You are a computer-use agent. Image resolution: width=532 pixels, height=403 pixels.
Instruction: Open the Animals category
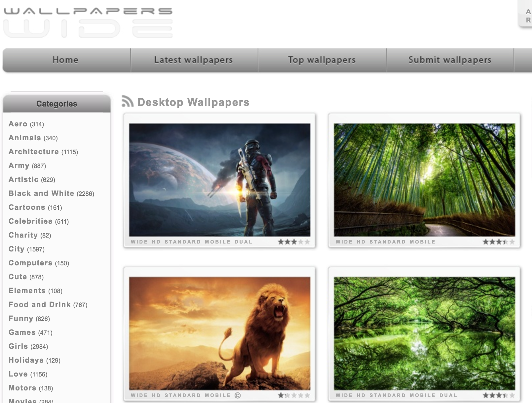[x=25, y=138]
